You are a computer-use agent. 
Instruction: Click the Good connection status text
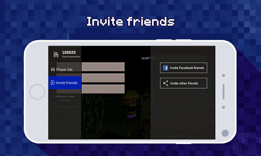click(71, 57)
